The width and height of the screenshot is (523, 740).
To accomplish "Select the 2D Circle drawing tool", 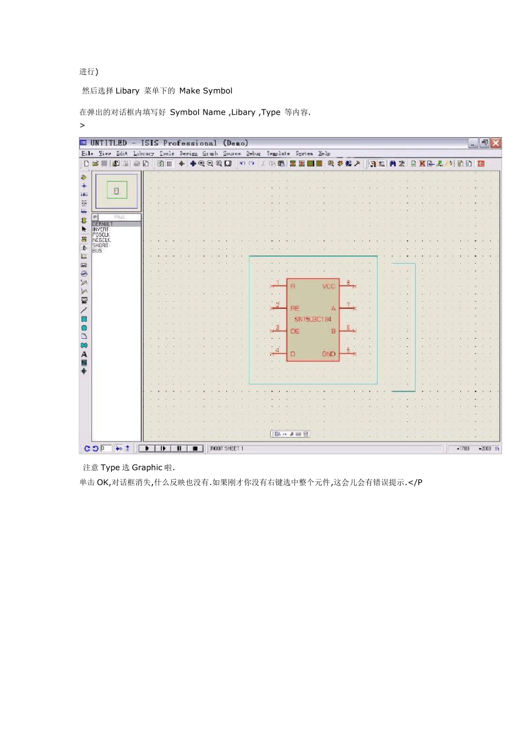I will [84, 328].
